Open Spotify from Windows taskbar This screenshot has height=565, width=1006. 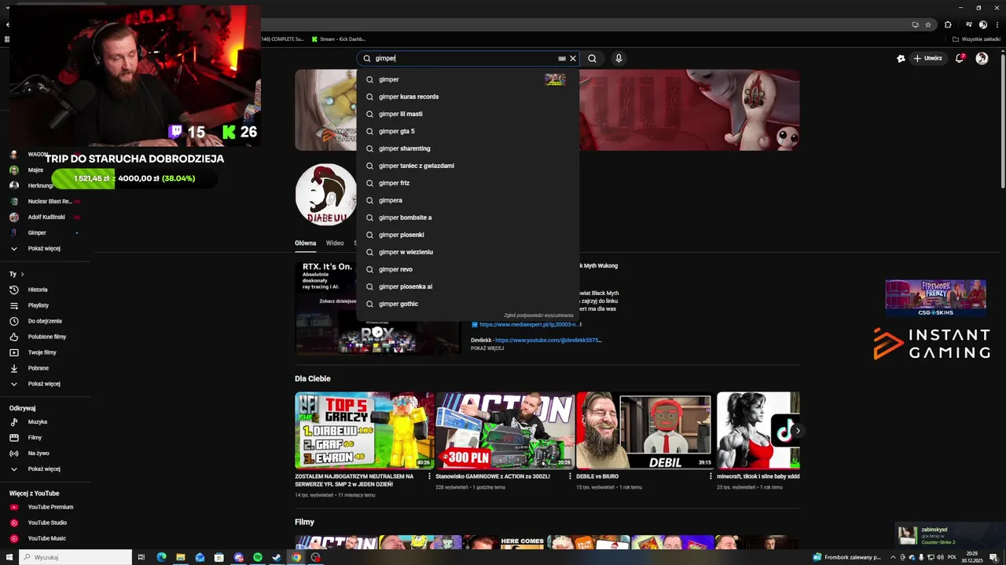coord(258,557)
